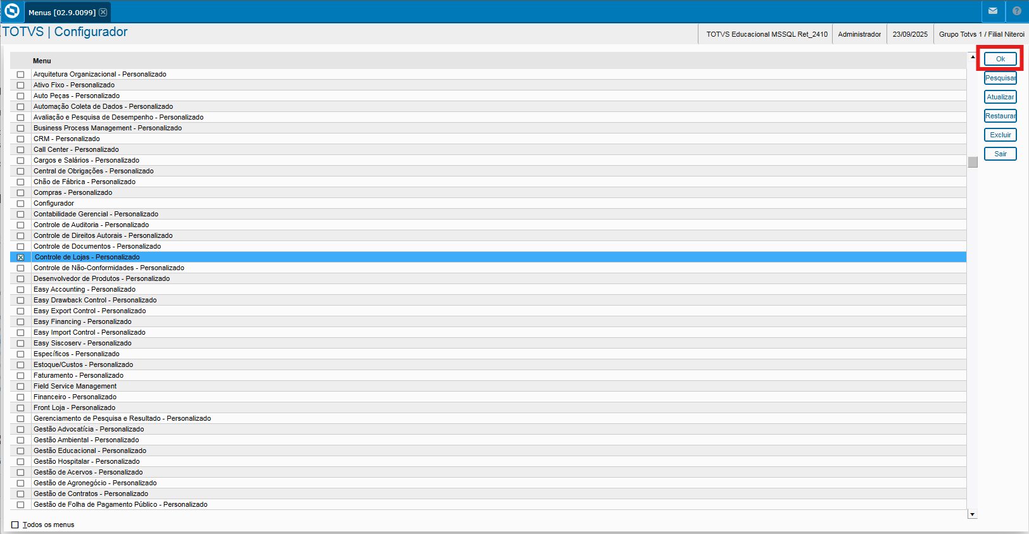Check the Financeiro - Personalizado checkbox
This screenshot has width=1029, height=534.
click(20, 397)
